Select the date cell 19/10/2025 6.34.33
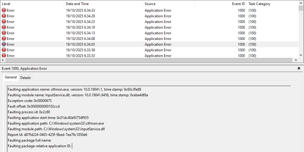Viewport: 304px width, 152px height. [x=80, y=10]
